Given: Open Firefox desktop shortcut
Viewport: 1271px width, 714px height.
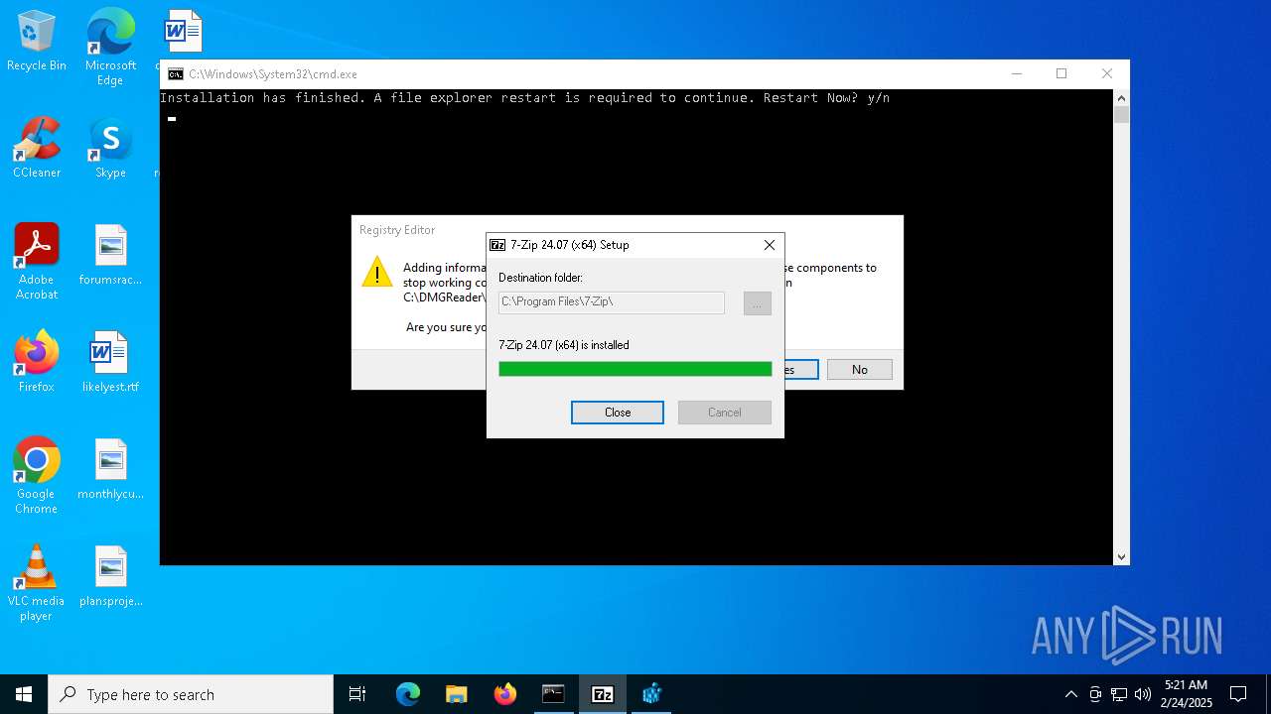Looking at the screenshot, I should [37, 362].
